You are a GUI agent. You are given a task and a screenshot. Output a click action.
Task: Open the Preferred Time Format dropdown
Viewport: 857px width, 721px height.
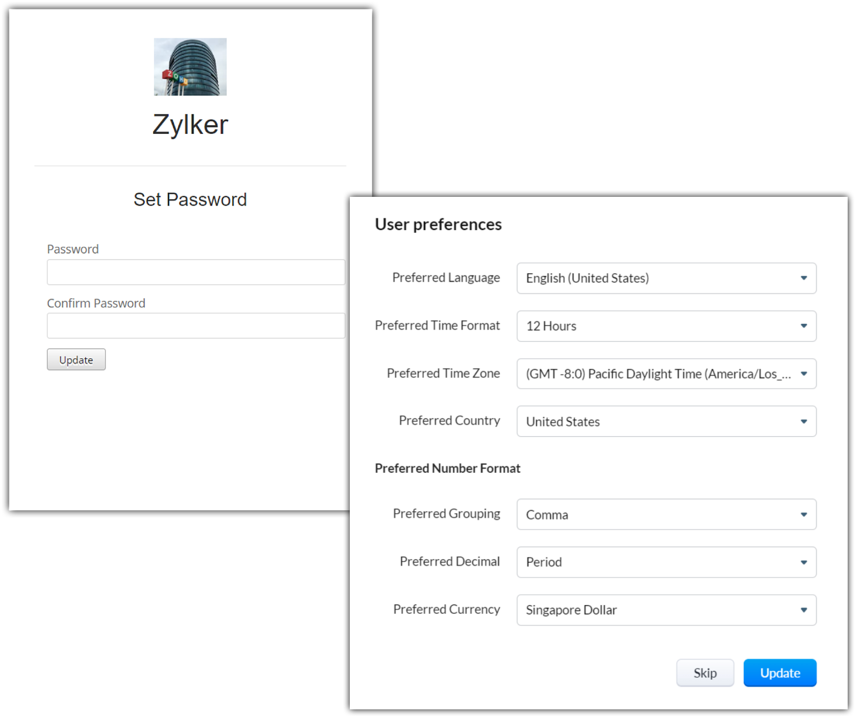point(666,326)
